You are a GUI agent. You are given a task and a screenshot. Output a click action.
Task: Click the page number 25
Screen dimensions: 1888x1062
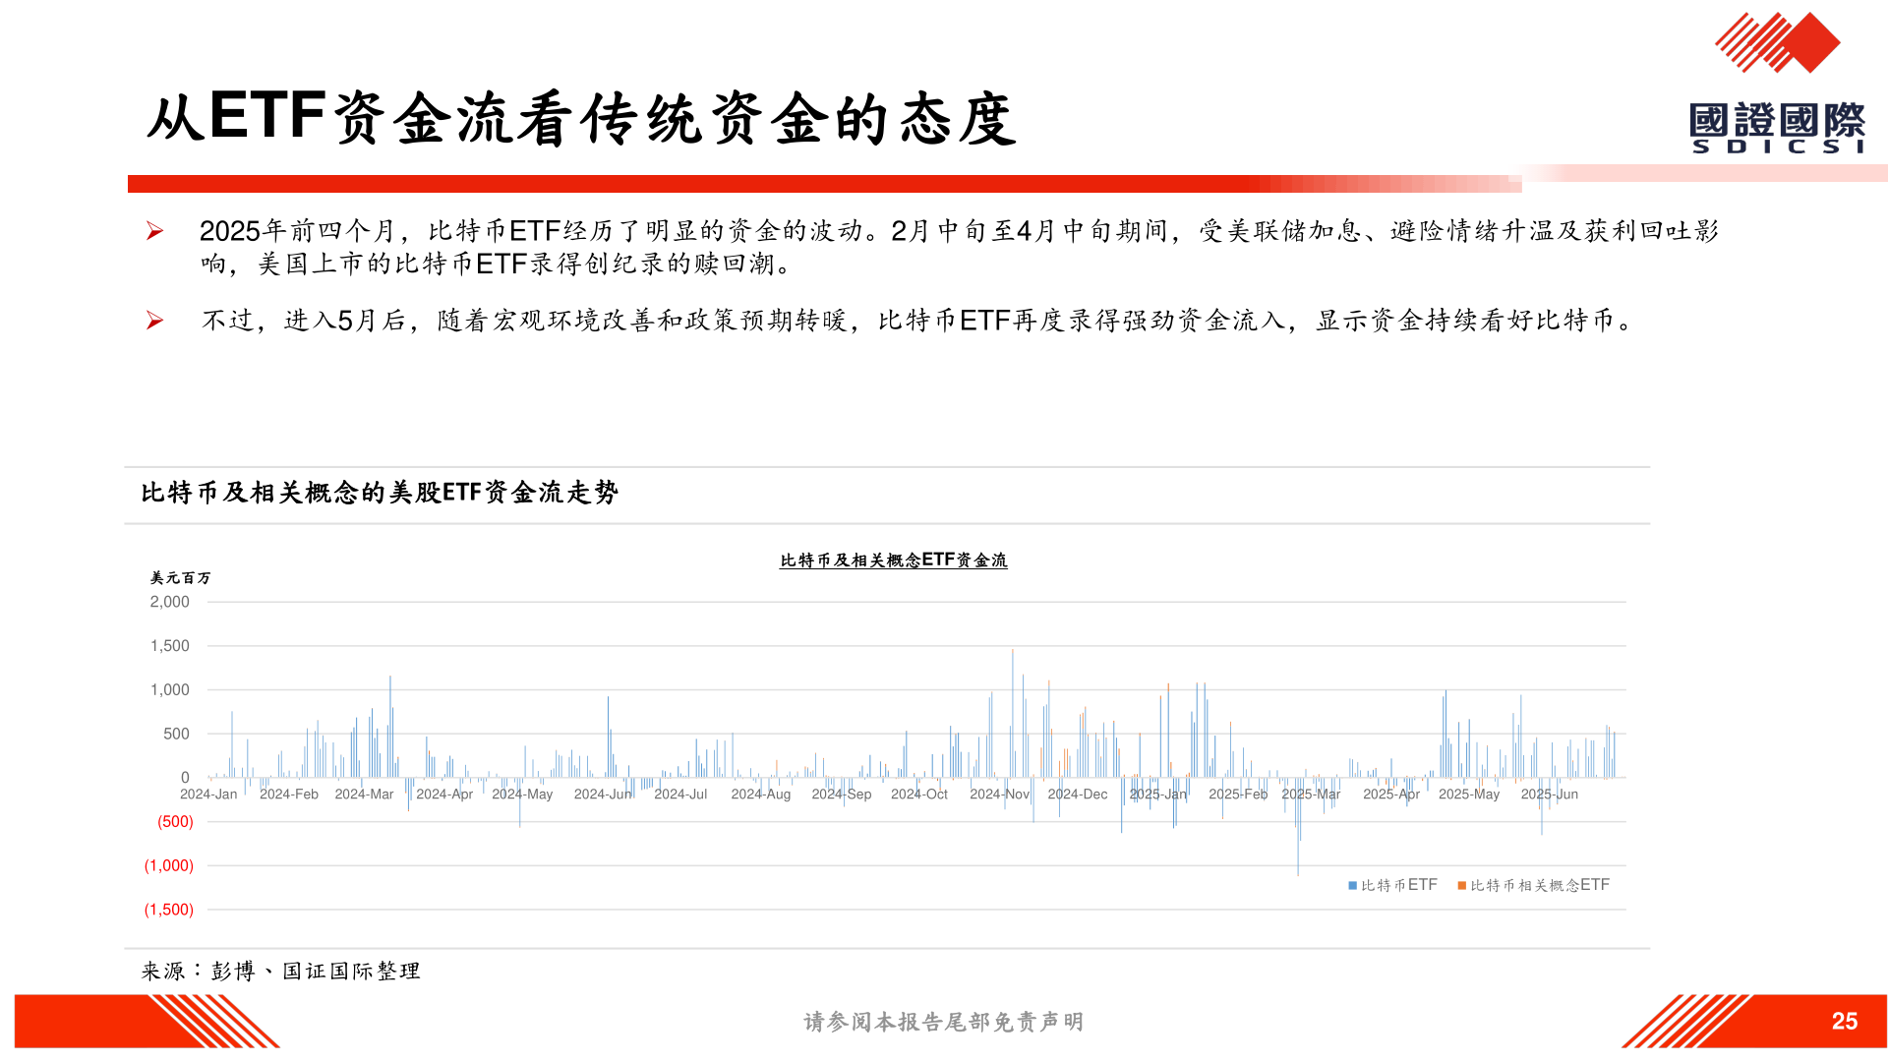(1847, 1021)
